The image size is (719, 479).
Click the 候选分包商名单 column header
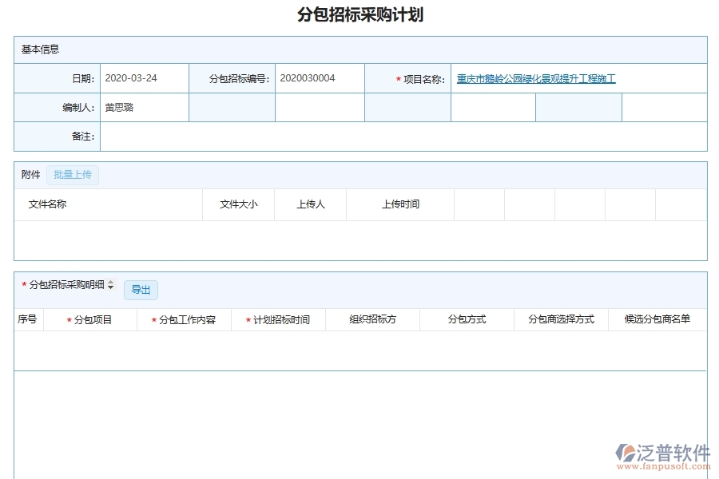pyautogui.click(x=657, y=319)
